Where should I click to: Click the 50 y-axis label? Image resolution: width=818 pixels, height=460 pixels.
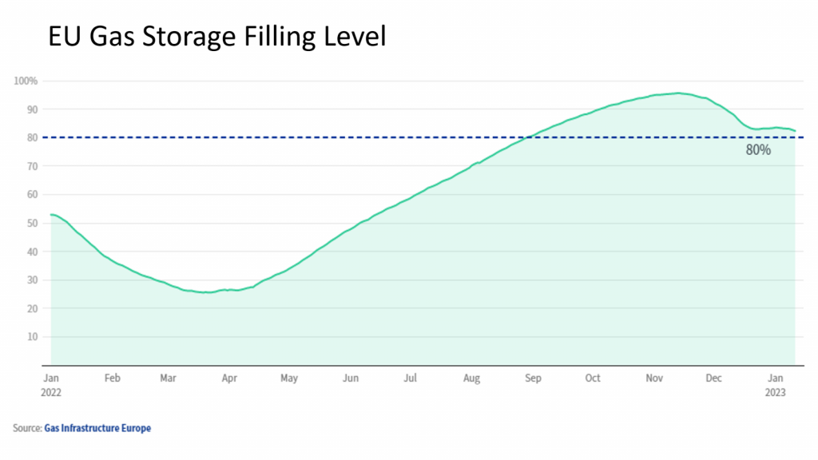(33, 224)
